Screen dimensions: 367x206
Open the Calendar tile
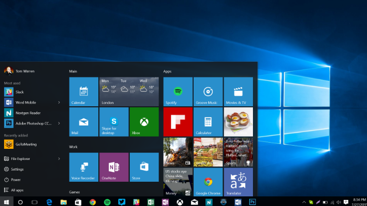coord(84,92)
